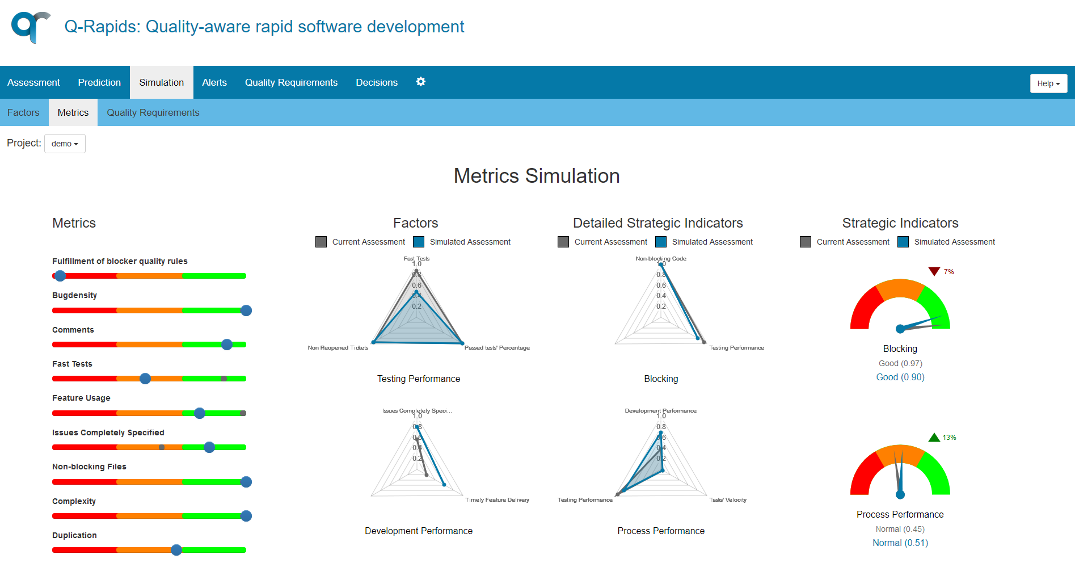Image resolution: width=1075 pixels, height=567 pixels.
Task: Open the settings gear menu
Action: [x=420, y=82]
